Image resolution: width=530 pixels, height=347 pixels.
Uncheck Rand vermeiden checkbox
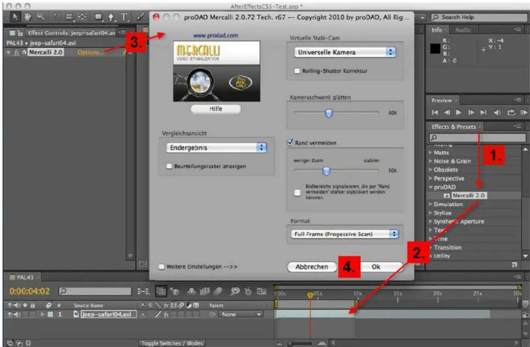click(x=290, y=143)
